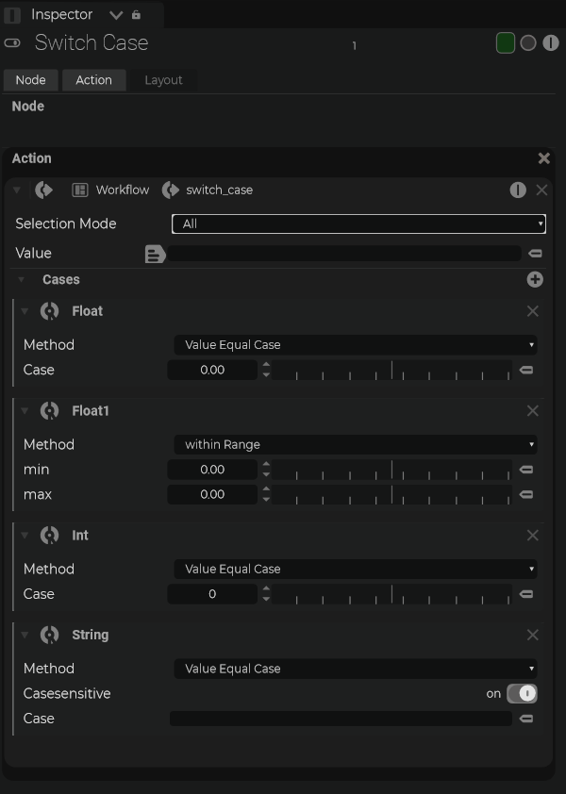Click the String Case text field
566x794 pixels.
click(341, 719)
